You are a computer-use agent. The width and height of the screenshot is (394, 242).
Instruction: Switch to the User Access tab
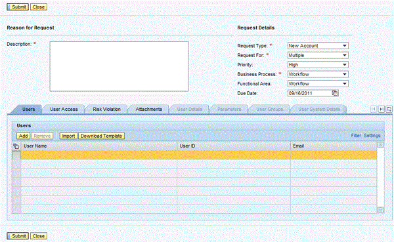click(x=64, y=110)
